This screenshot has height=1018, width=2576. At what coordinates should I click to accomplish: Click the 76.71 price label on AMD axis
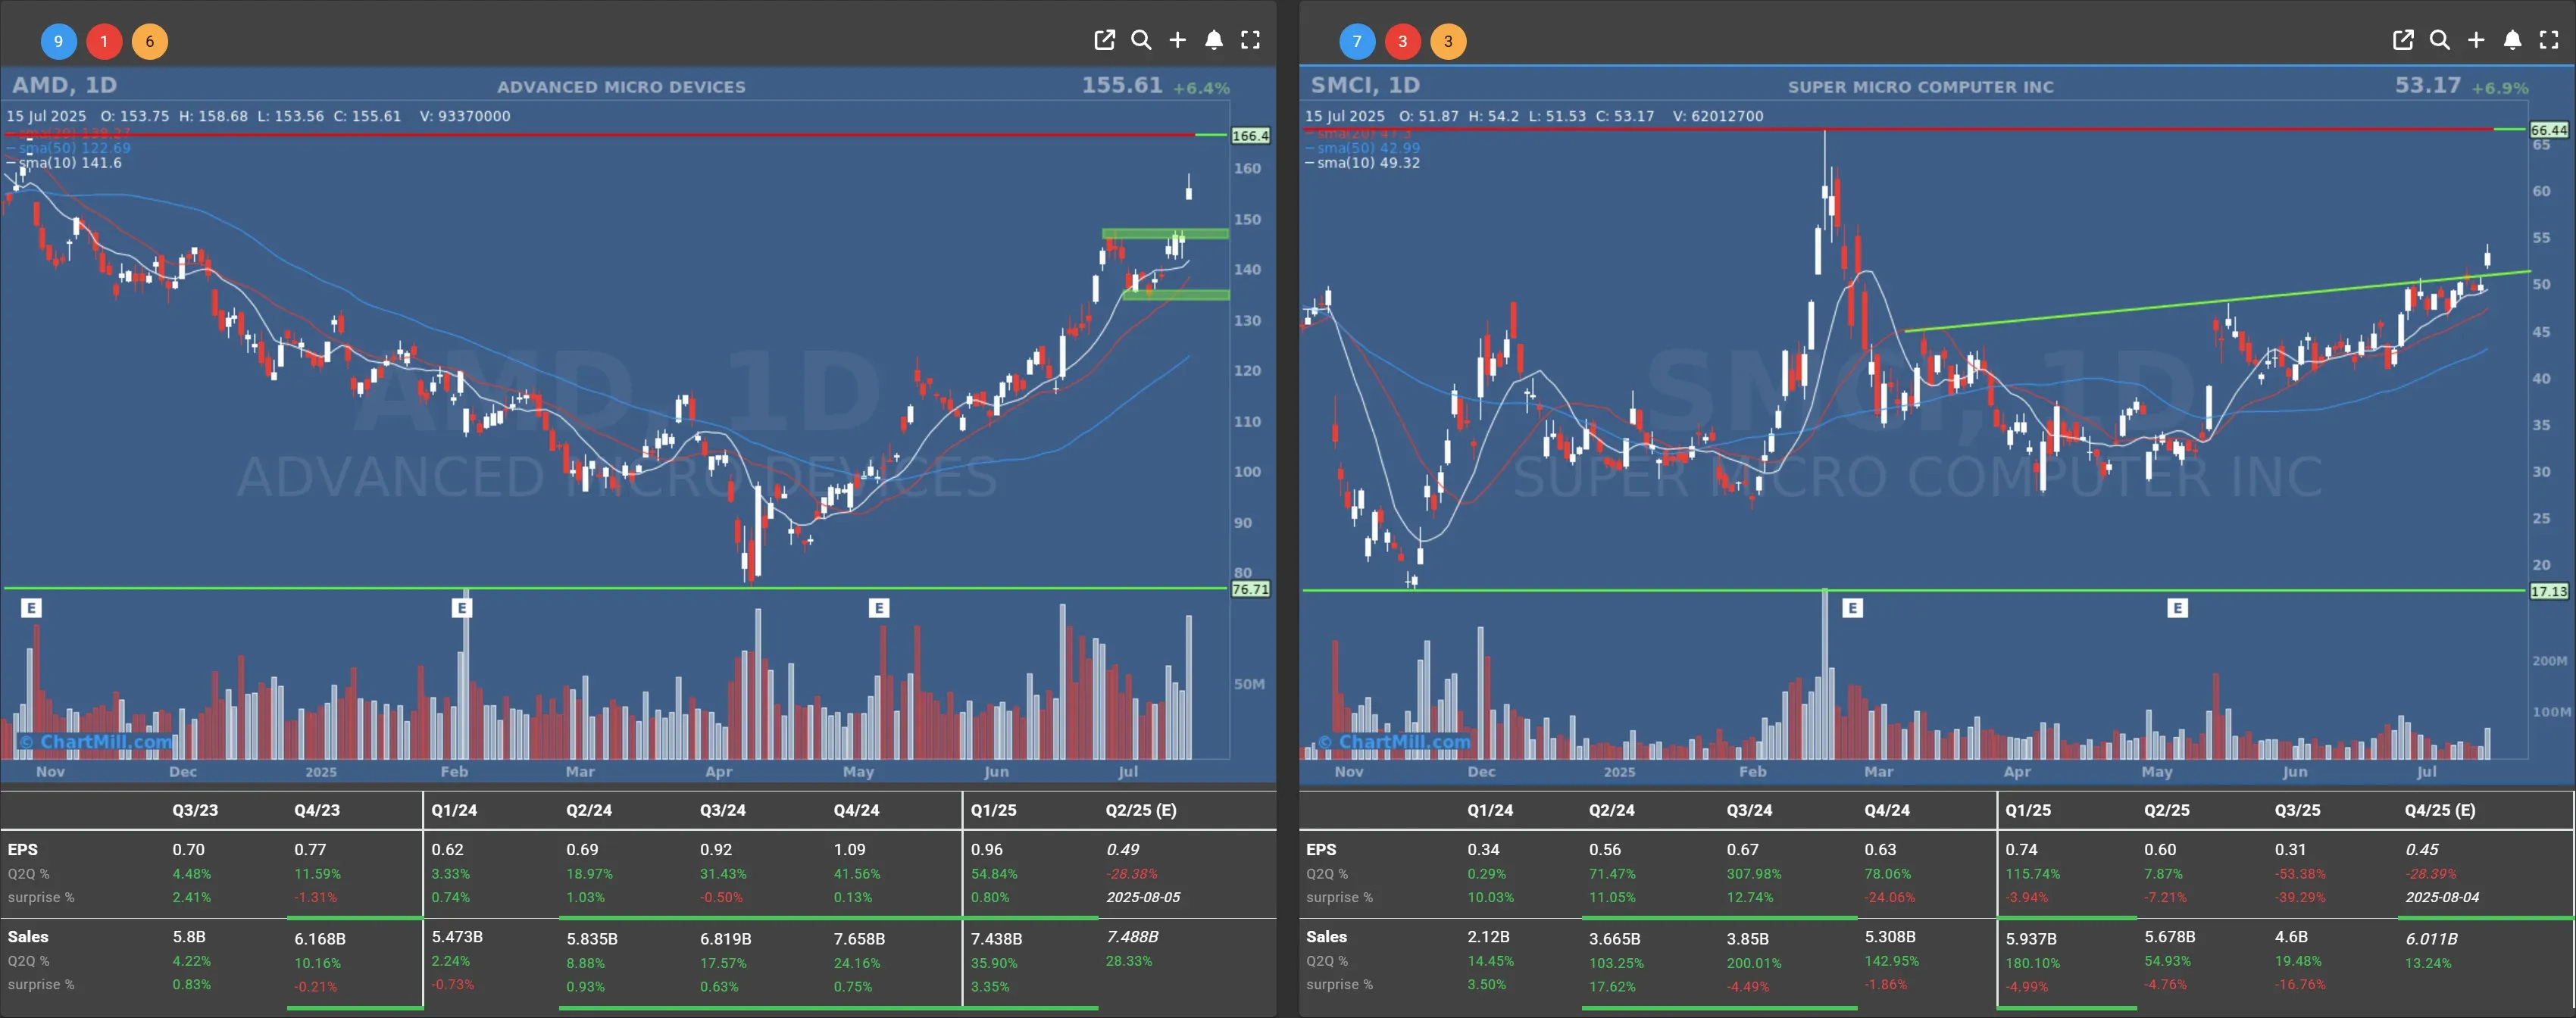point(1250,589)
